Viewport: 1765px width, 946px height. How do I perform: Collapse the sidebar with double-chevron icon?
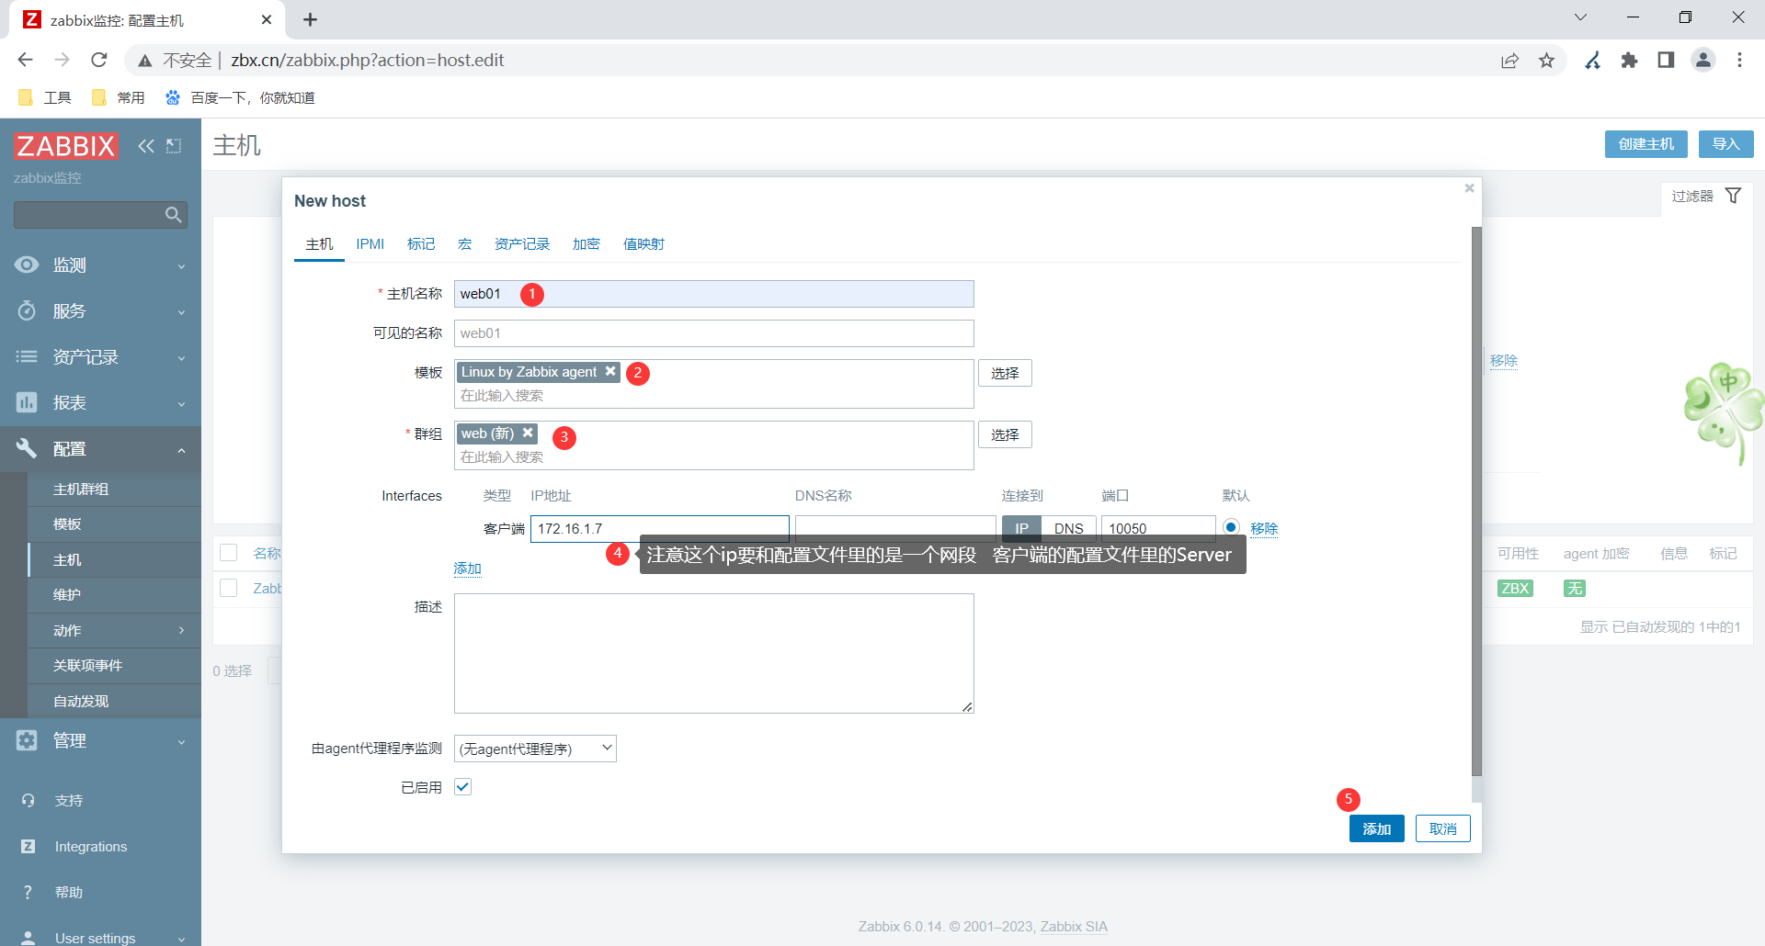(x=146, y=146)
